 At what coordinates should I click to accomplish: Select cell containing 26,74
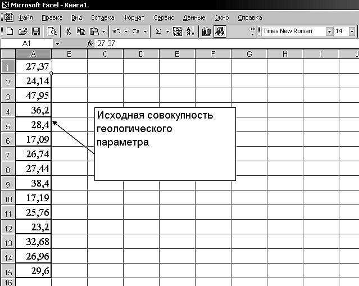(x=33, y=154)
